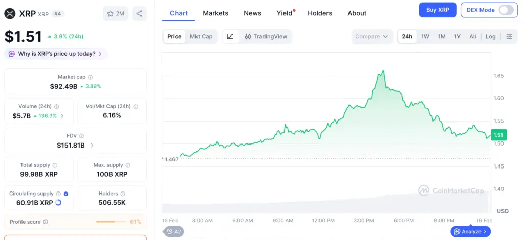
Task: Click the Market cap info icon
Action: coord(91,77)
